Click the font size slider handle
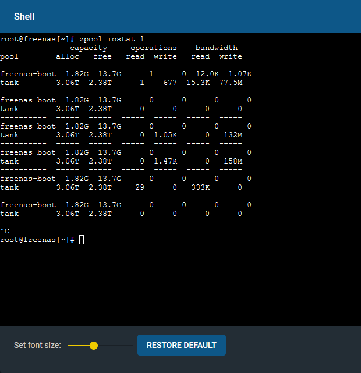This screenshot has width=361, height=373. tap(94, 346)
